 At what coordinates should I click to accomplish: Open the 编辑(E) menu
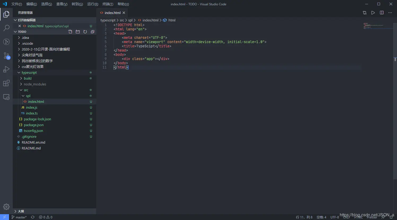click(x=32, y=4)
